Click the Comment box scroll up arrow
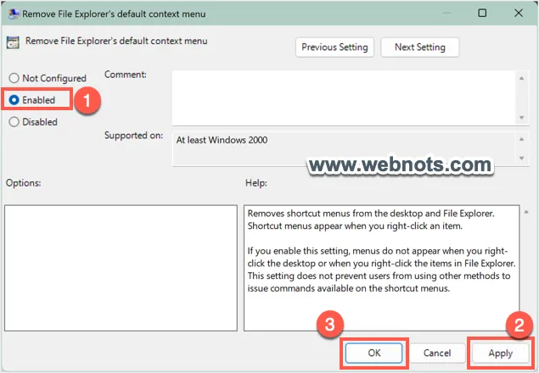Screen dimensions: 539x373 (521, 79)
